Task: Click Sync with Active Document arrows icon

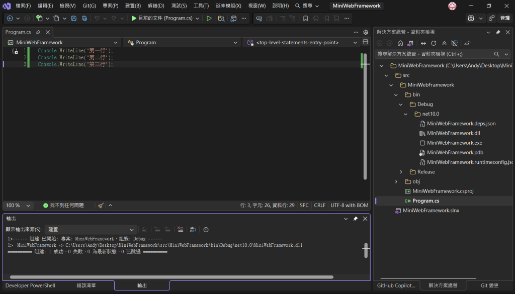Action: 423,43
